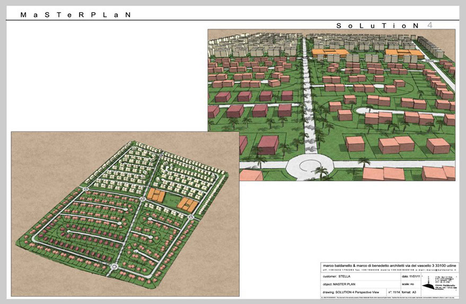Click the central roundabout in the aerial view

point(143,199)
